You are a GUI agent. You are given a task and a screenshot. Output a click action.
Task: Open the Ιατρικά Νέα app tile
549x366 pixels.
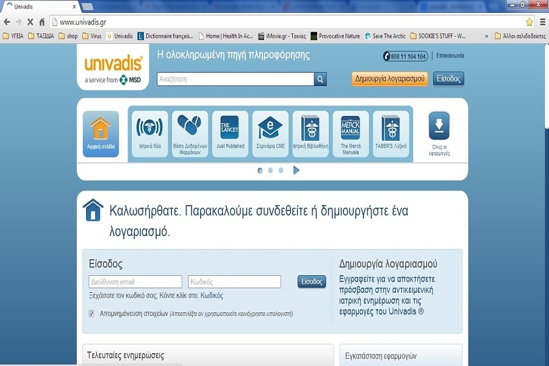click(150, 134)
